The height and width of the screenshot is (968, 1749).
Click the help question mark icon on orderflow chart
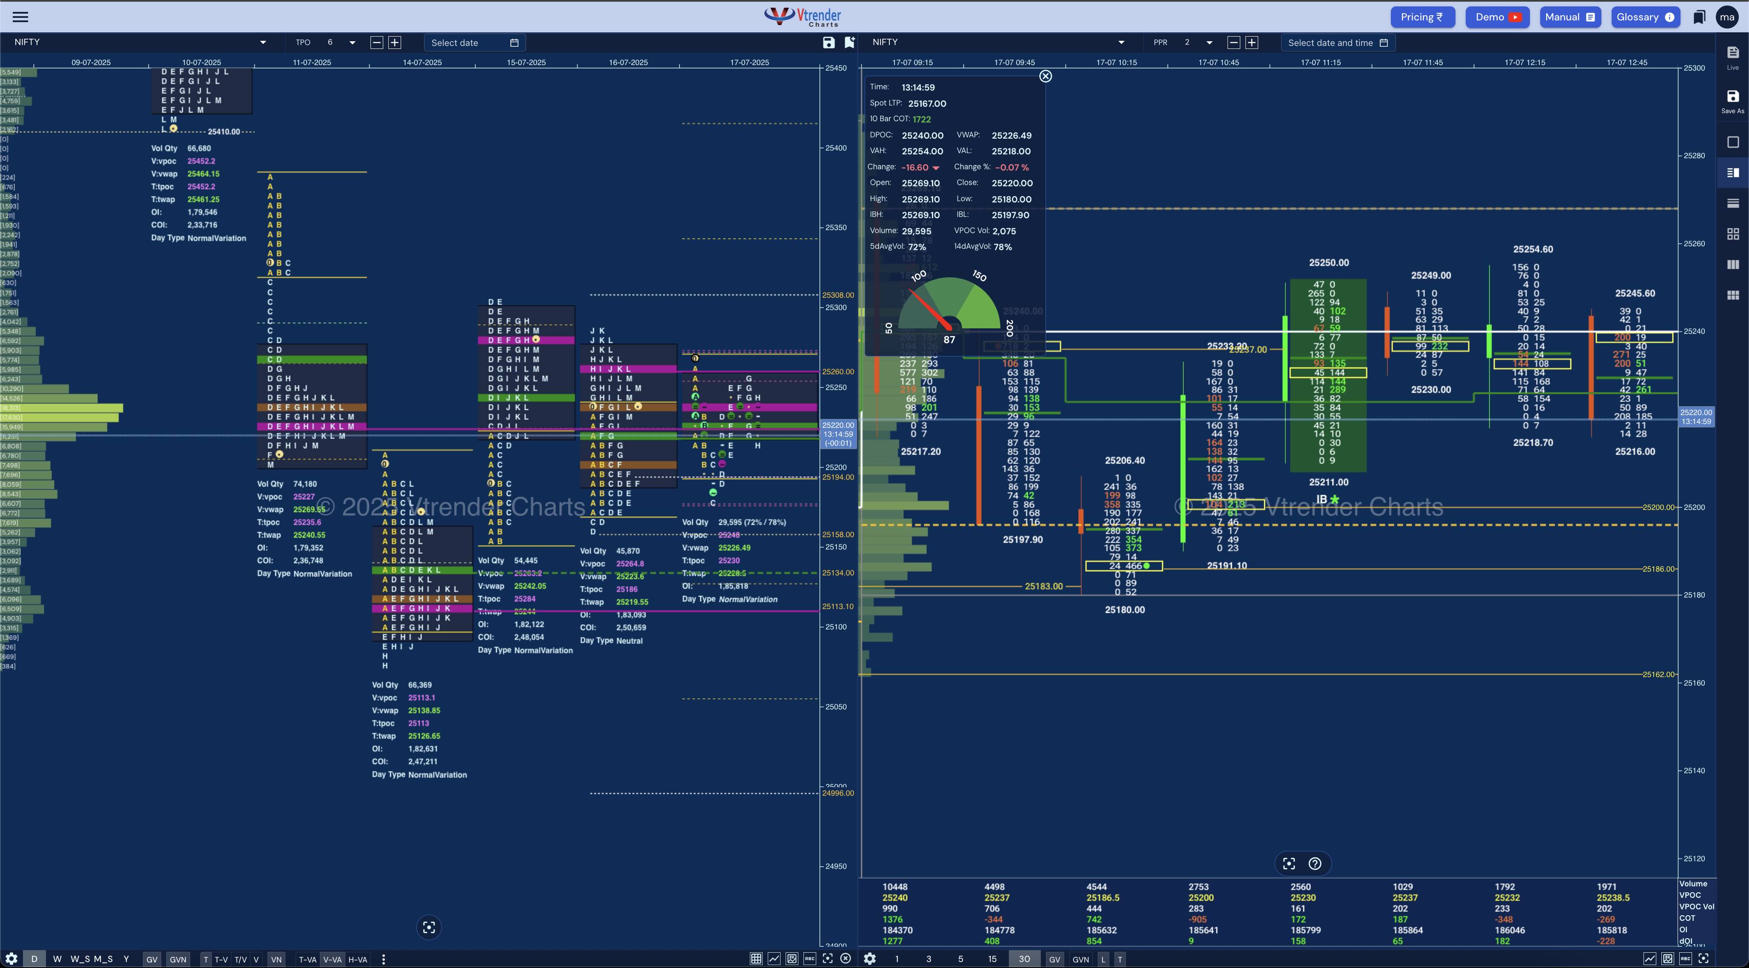[1314, 863]
